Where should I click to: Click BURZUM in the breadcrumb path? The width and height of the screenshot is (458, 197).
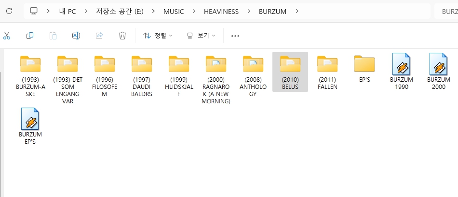coord(272,12)
